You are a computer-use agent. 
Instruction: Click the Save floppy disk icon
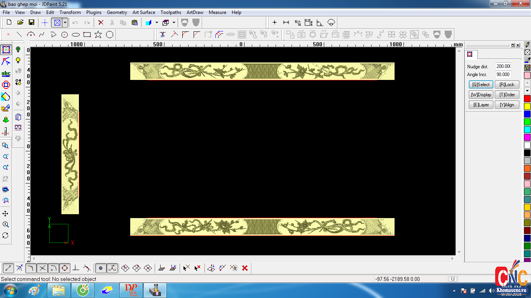31,23
